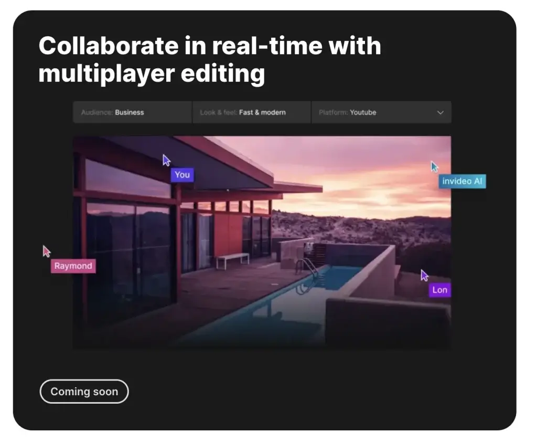Click the pink cursor arrow above Raymond

47,251
